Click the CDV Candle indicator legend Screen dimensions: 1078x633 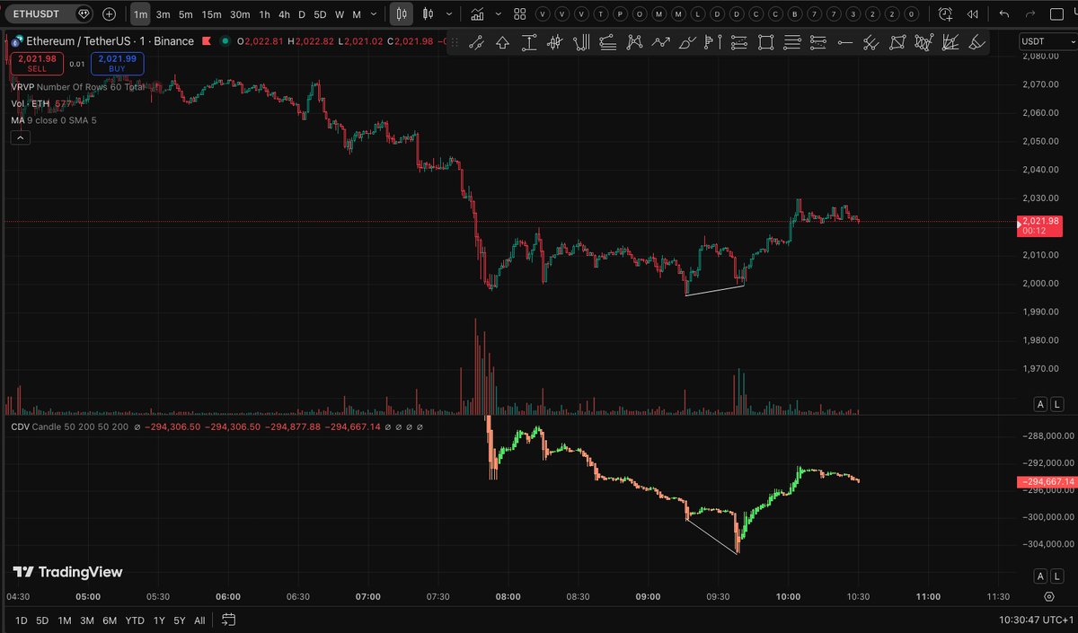70,427
